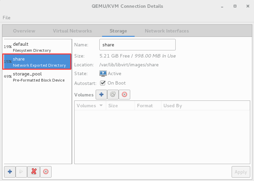
Task: Minimize the Connection Details window
Action: 222,6
